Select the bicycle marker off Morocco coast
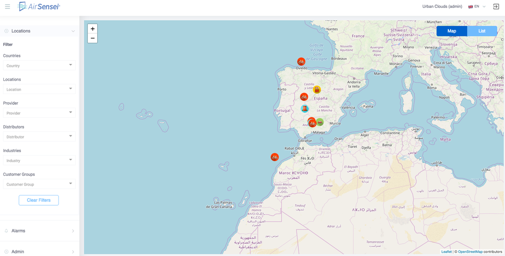505x256 pixels. tap(275, 157)
